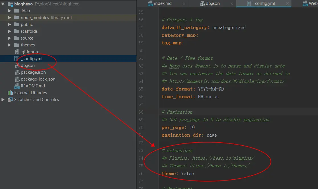The width and height of the screenshot is (318, 189).
Task: Click the # Extensions comment line
Action: (x=177, y=151)
